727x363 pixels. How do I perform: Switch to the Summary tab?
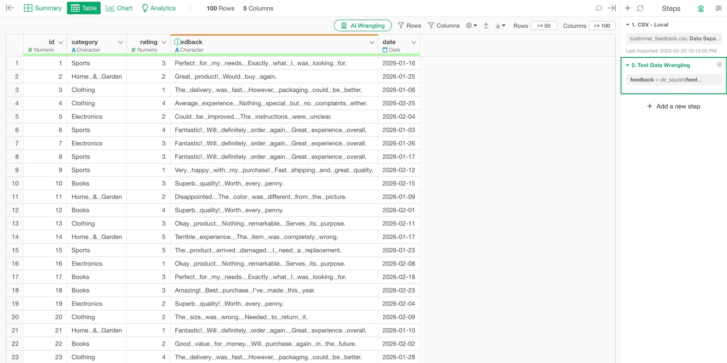(x=42, y=8)
